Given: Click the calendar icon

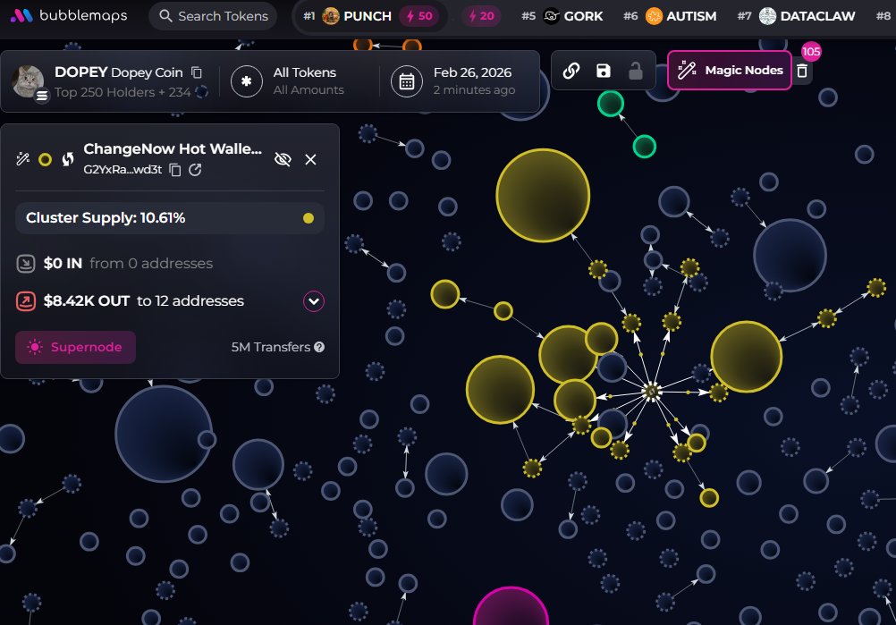Looking at the screenshot, I should pyautogui.click(x=406, y=81).
